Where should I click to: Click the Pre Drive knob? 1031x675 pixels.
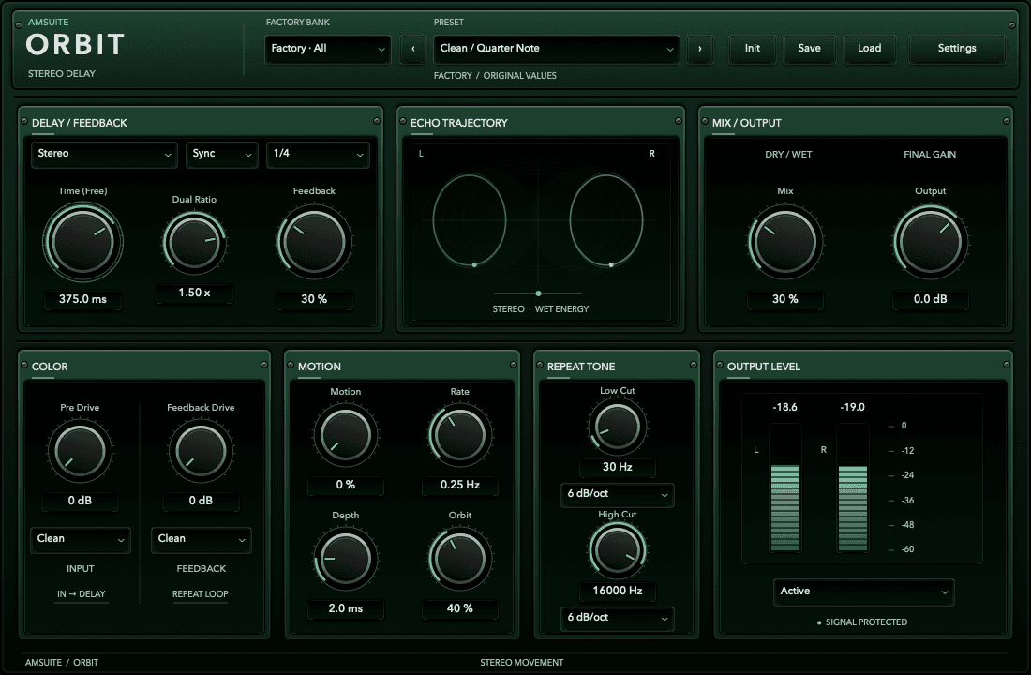point(81,451)
